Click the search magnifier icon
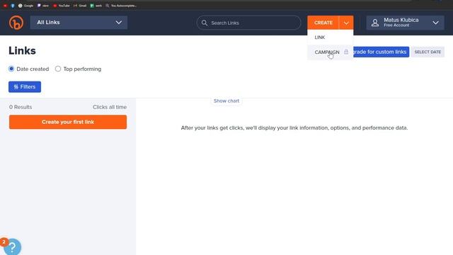The width and height of the screenshot is (453, 255). [x=205, y=23]
